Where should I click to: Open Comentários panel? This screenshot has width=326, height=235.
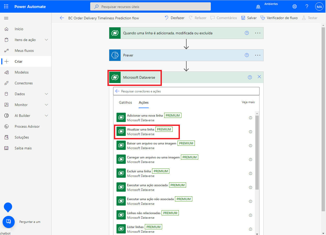coord(223,18)
